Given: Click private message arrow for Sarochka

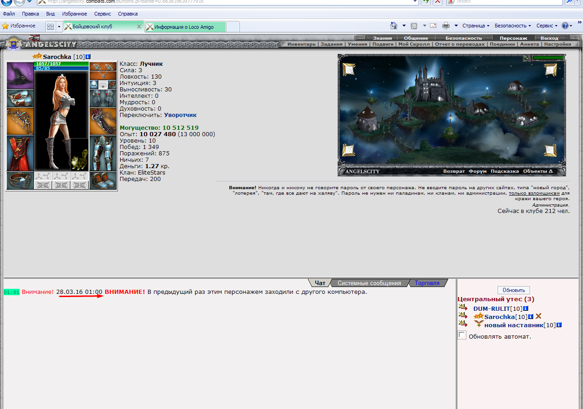Looking at the screenshot, I should (x=464, y=316).
